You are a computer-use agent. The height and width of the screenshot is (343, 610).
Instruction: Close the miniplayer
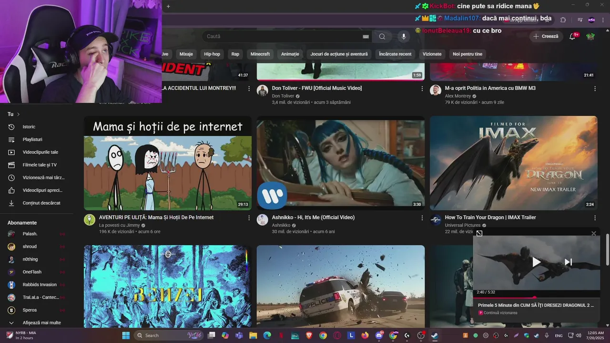tap(593, 233)
